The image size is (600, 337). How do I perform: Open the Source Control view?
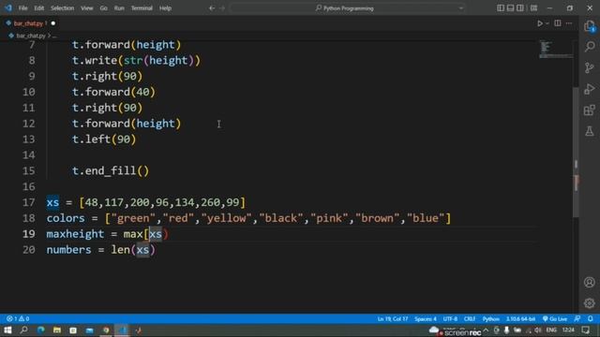(590, 67)
